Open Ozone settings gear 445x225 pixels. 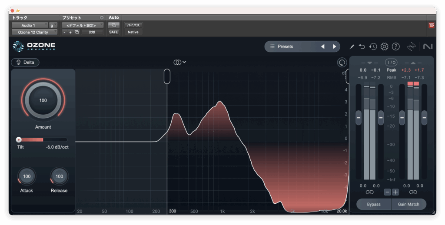pos(384,46)
